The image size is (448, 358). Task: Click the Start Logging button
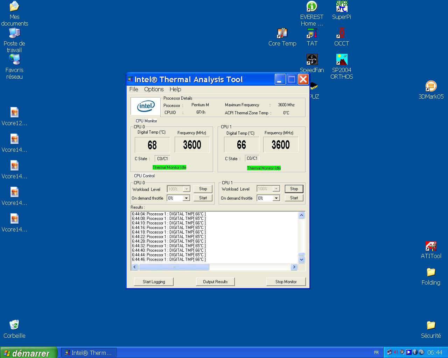(x=154, y=282)
